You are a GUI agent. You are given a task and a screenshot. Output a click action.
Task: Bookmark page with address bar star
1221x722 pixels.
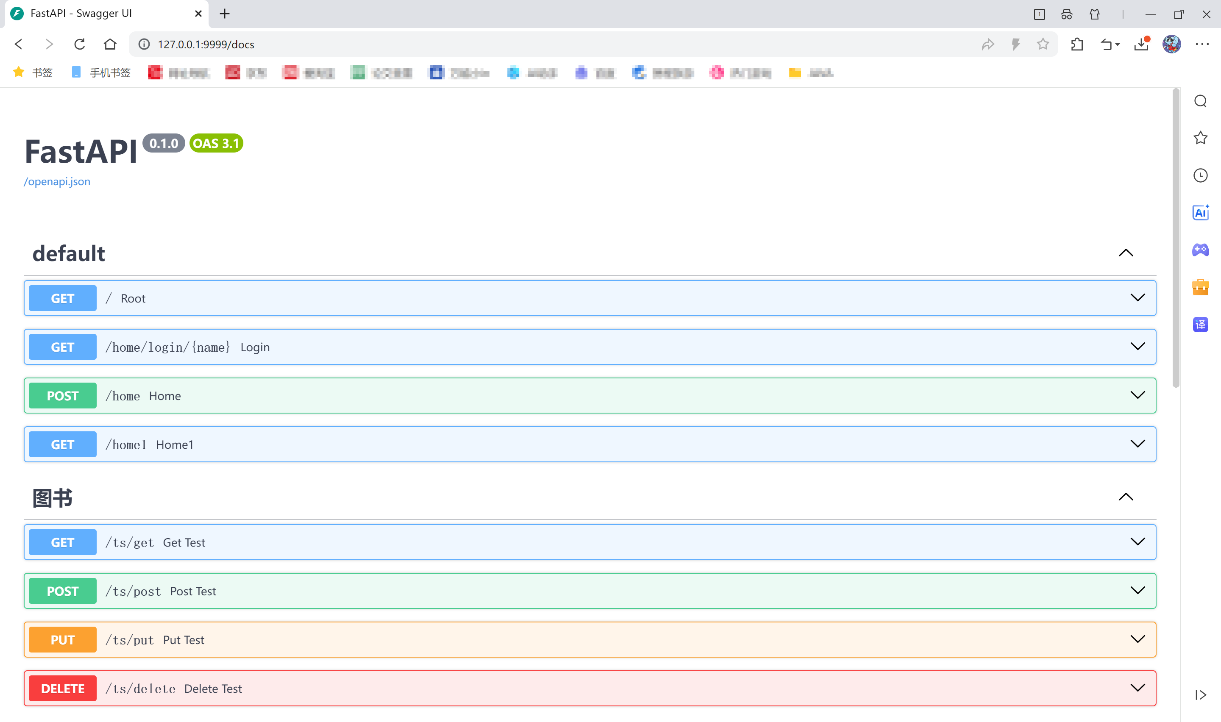(x=1043, y=44)
